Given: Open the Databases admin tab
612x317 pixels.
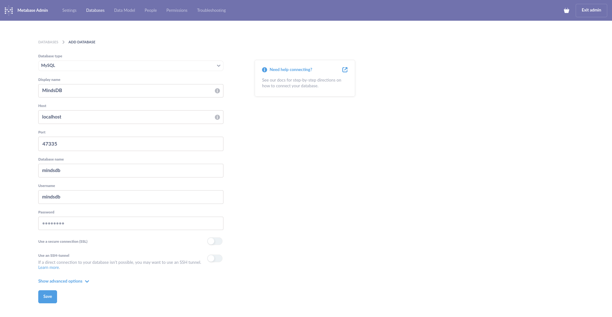Looking at the screenshot, I should [95, 11].
